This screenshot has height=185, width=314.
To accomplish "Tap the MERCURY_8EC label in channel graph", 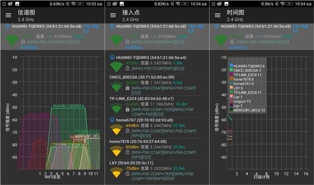I will tap(87, 136).
